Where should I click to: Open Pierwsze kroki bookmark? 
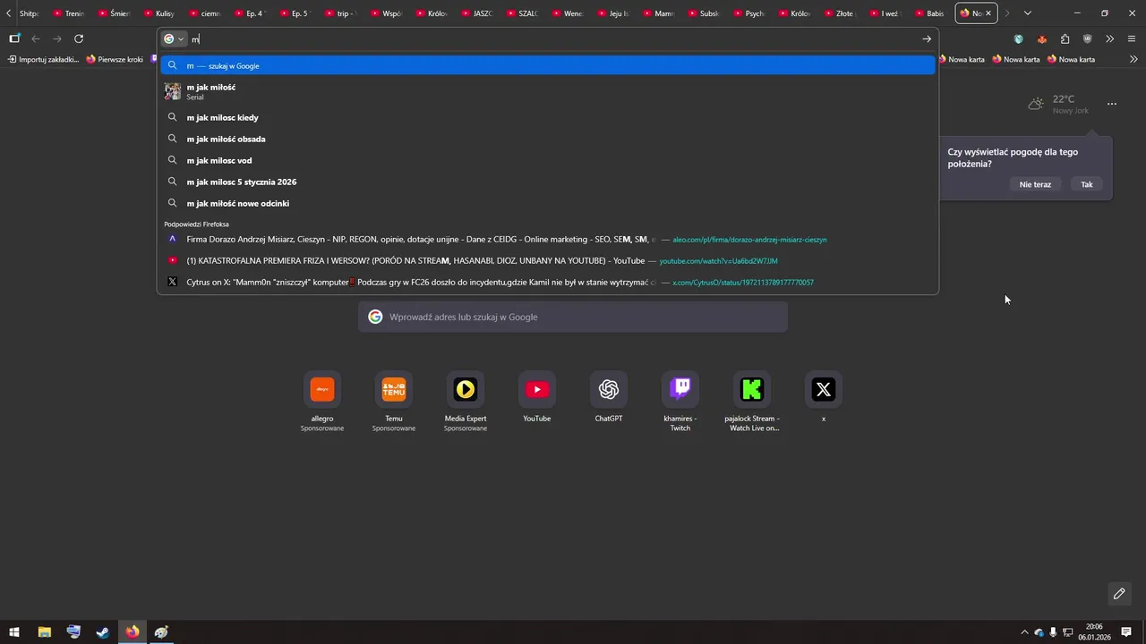(115, 59)
